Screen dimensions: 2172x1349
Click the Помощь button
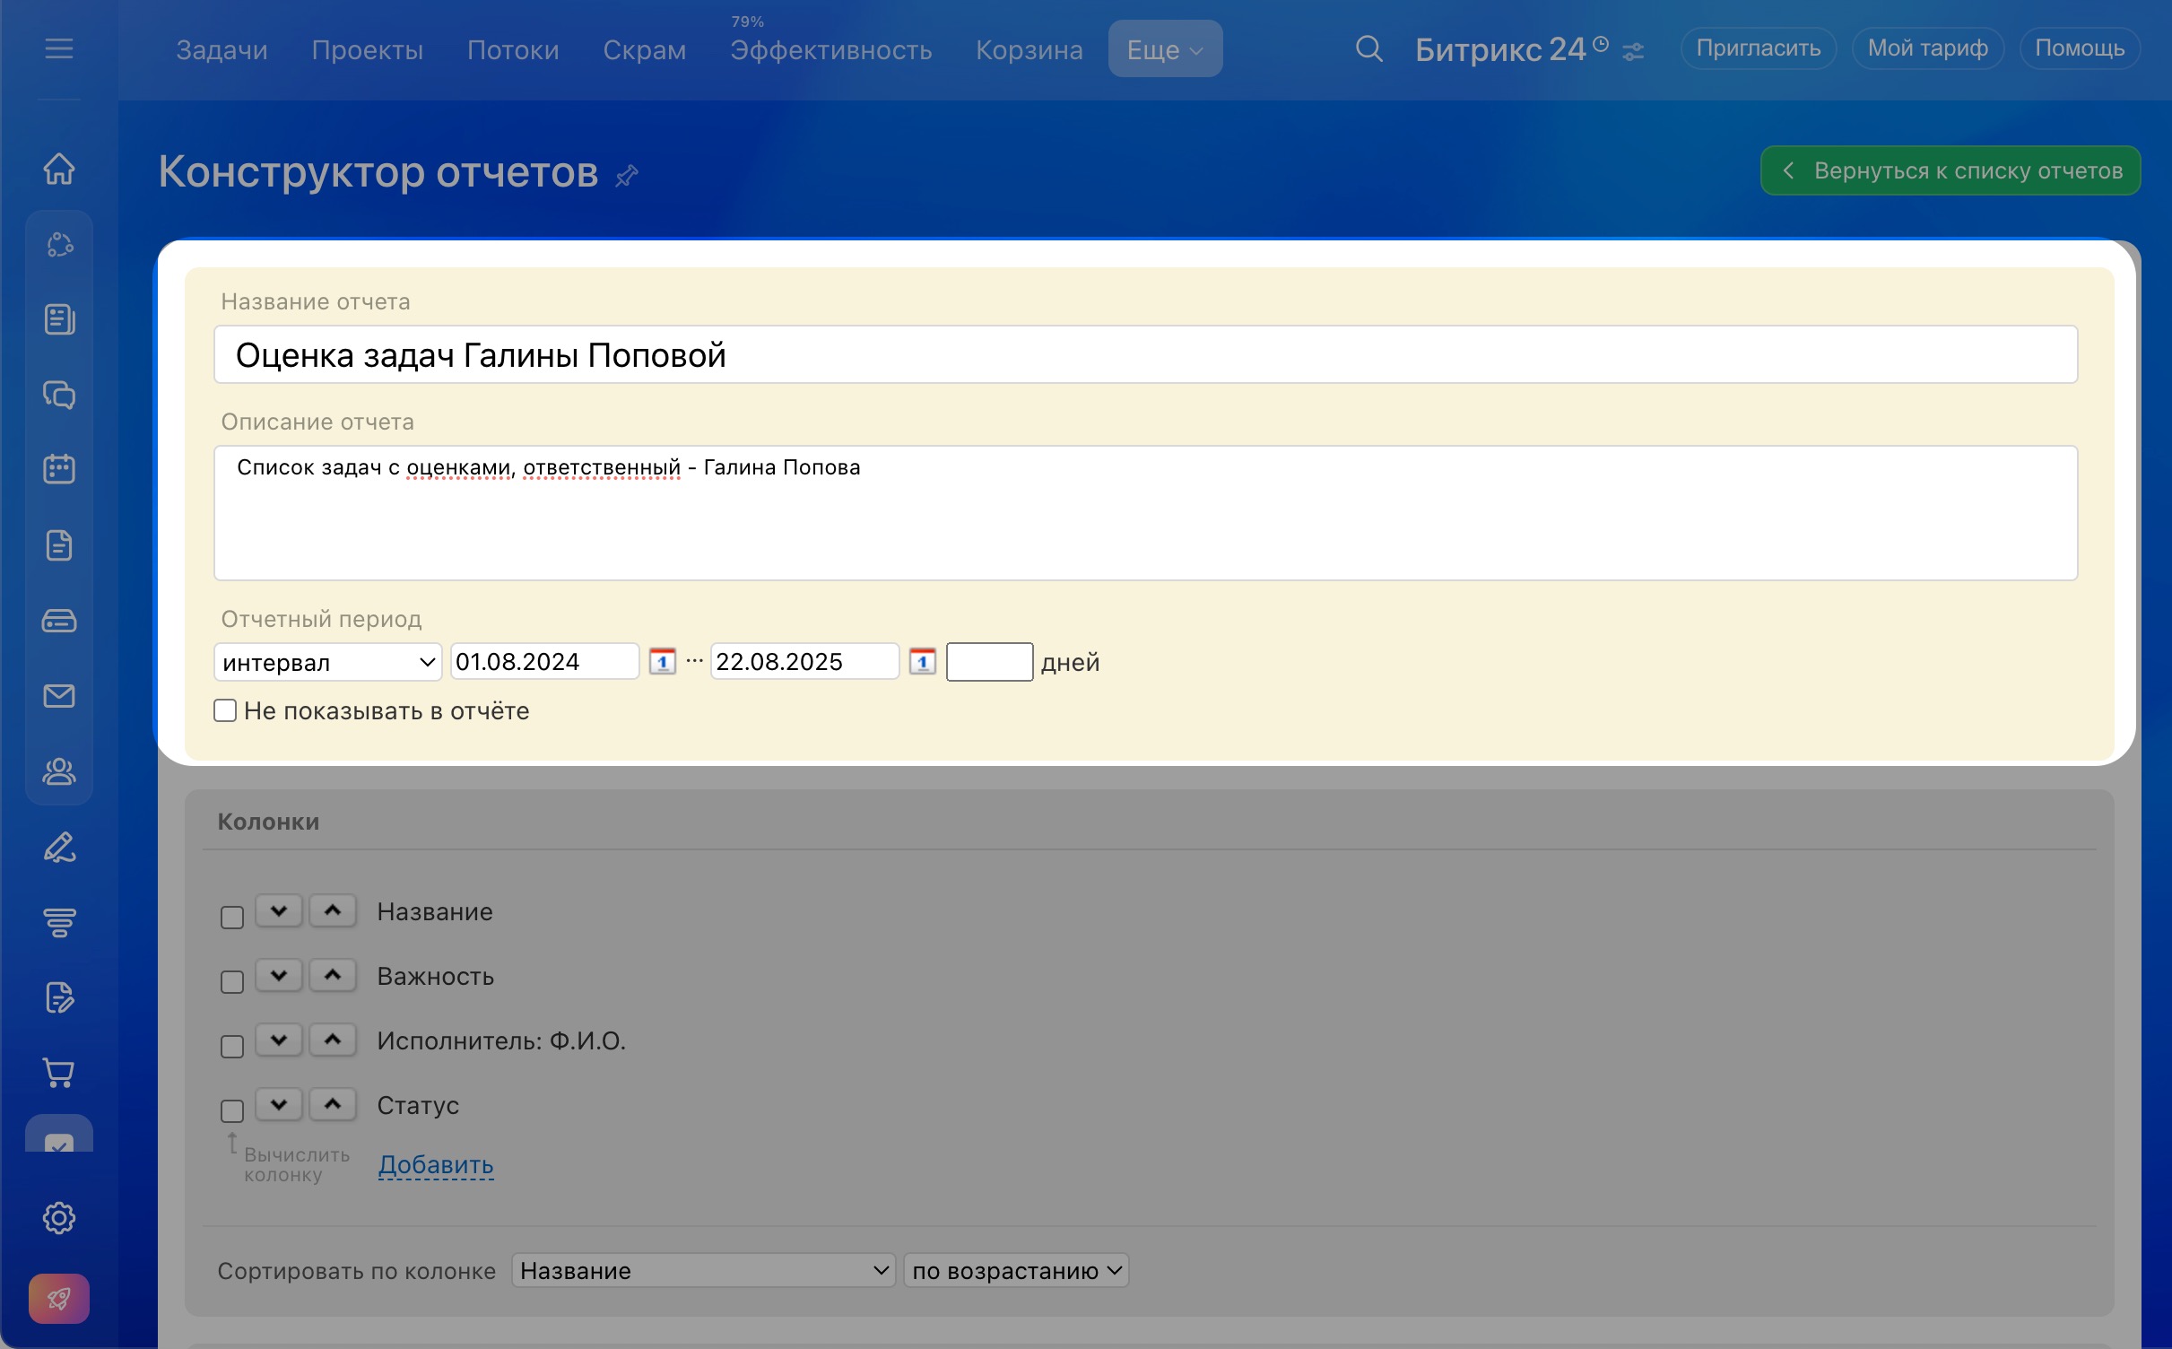[x=2079, y=48]
